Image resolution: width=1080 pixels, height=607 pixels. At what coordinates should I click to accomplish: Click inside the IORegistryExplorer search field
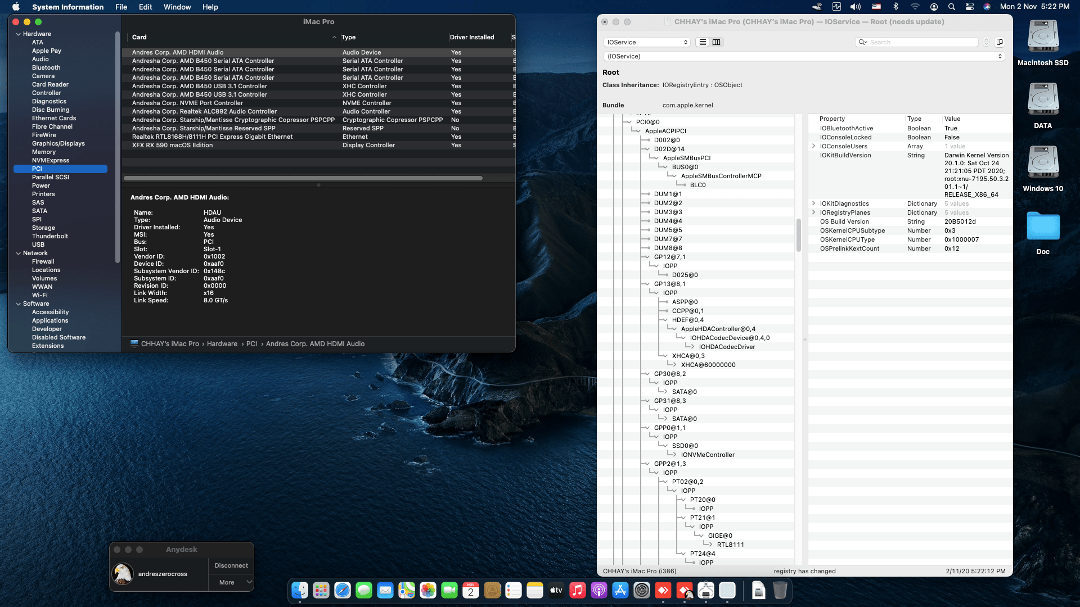pyautogui.click(x=922, y=42)
